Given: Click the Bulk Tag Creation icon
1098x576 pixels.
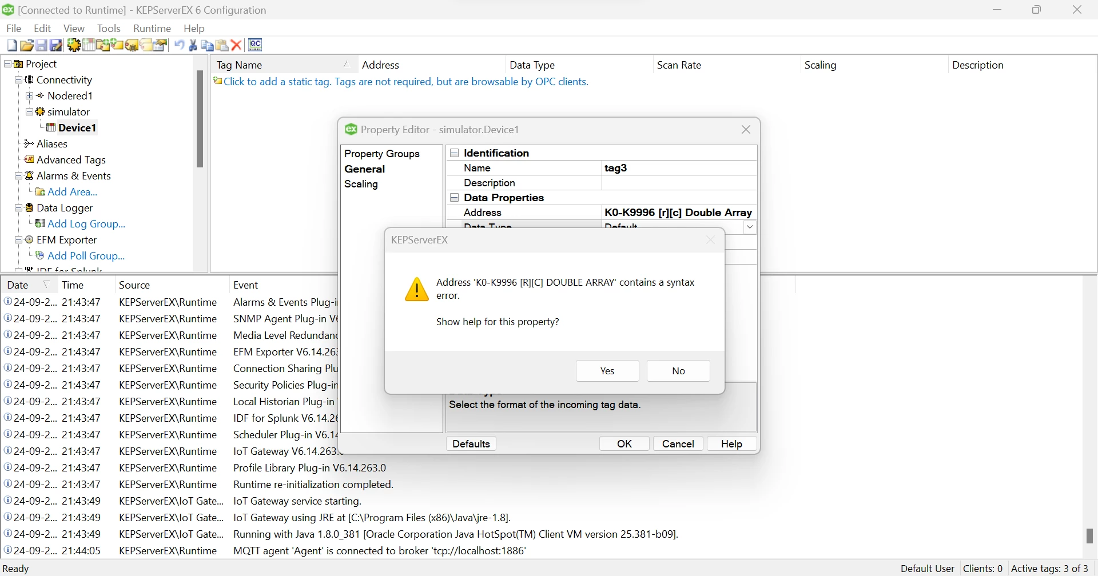Looking at the screenshot, I should (x=132, y=46).
